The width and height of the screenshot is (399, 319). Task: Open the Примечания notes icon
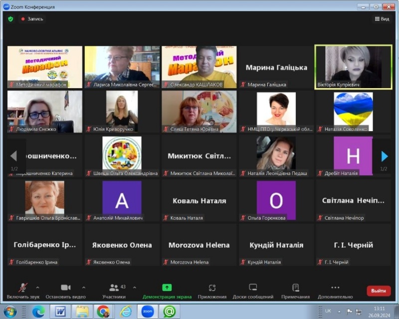[x=295, y=291]
